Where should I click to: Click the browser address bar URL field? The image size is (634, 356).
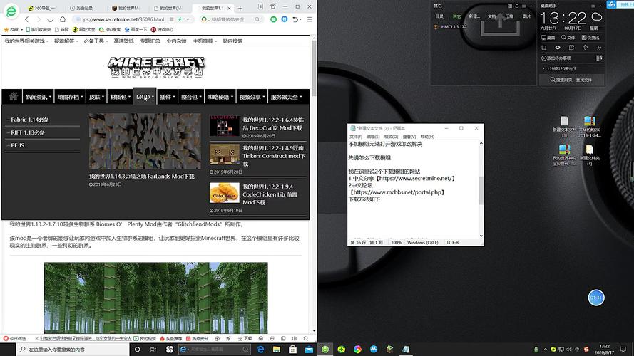coord(123,19)
